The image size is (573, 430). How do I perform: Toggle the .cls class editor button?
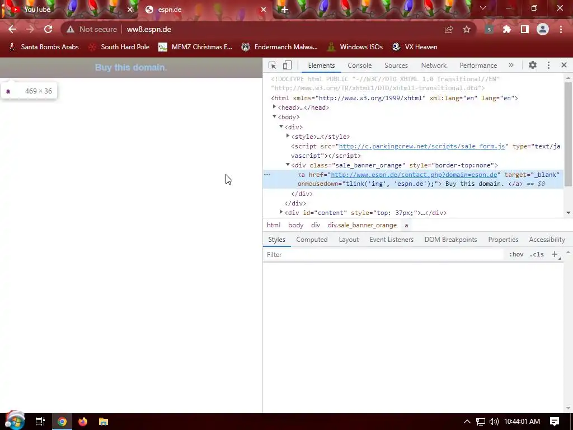tap(537, 255)
